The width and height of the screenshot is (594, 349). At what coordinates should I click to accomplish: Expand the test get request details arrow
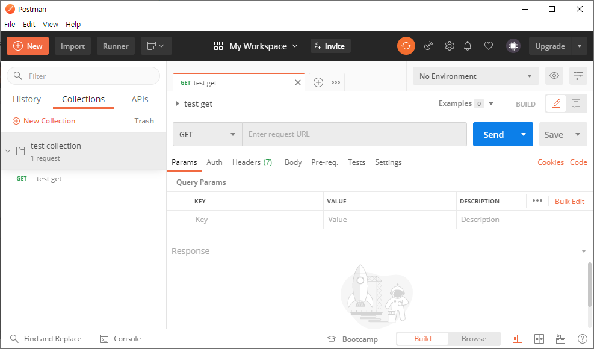(178, 103)
